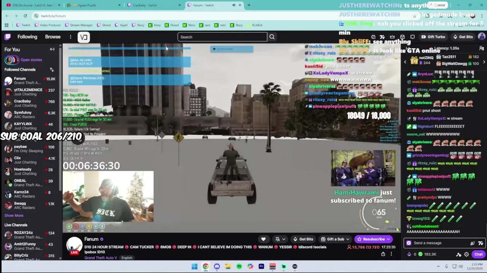Image resolution: width=487 pixels, height=273 pixels.
Task: Open the Stream Manager bookmark
Action: pos(78,25)
